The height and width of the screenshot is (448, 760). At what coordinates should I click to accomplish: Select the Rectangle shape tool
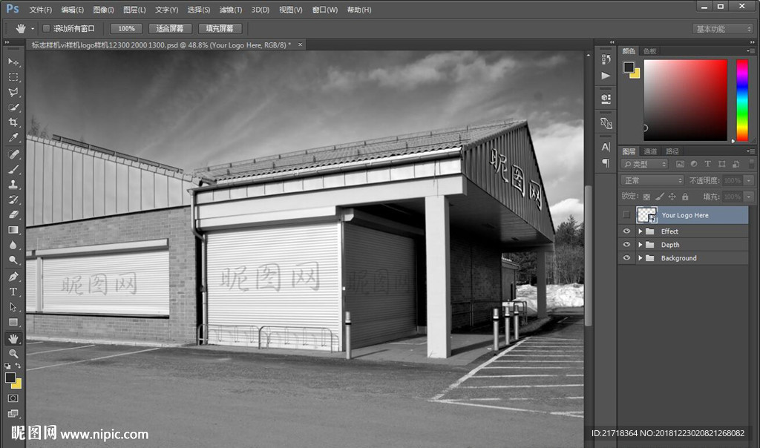[x=13, y=322]
